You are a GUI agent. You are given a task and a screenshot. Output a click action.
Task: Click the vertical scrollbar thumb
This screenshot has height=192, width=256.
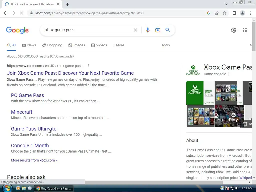(x=254, y=36)
